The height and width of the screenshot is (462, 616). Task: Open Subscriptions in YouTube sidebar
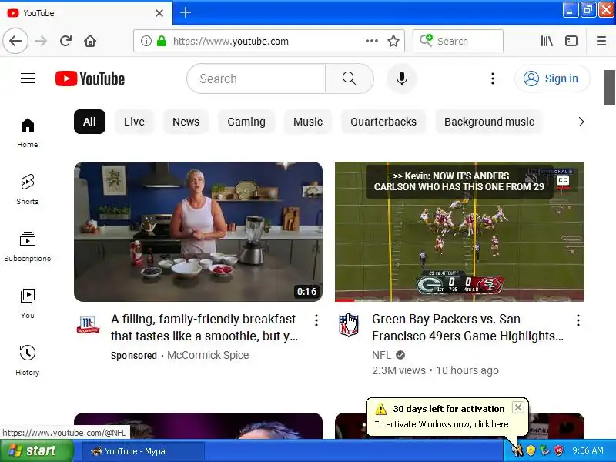28,246
